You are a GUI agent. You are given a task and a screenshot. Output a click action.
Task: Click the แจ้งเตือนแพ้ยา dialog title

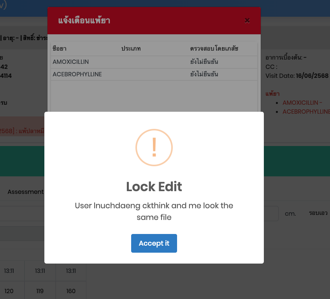pos(84,21)
